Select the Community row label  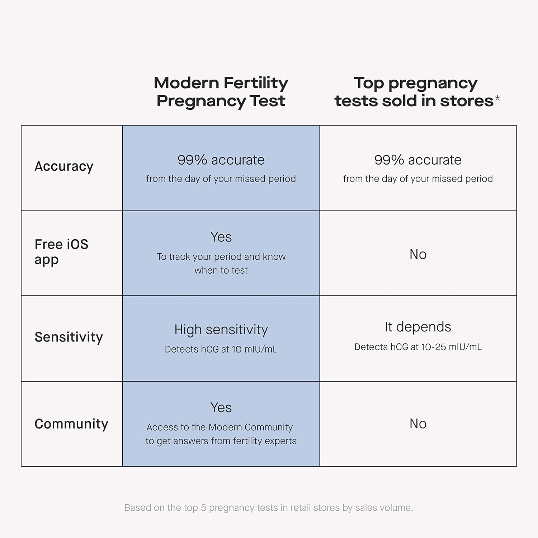point(71,424)
